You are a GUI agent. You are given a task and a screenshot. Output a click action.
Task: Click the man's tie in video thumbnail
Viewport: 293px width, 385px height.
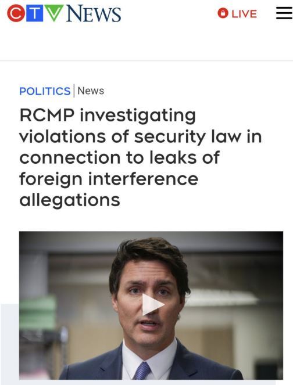pyautogui.click(x=142, y=370)
